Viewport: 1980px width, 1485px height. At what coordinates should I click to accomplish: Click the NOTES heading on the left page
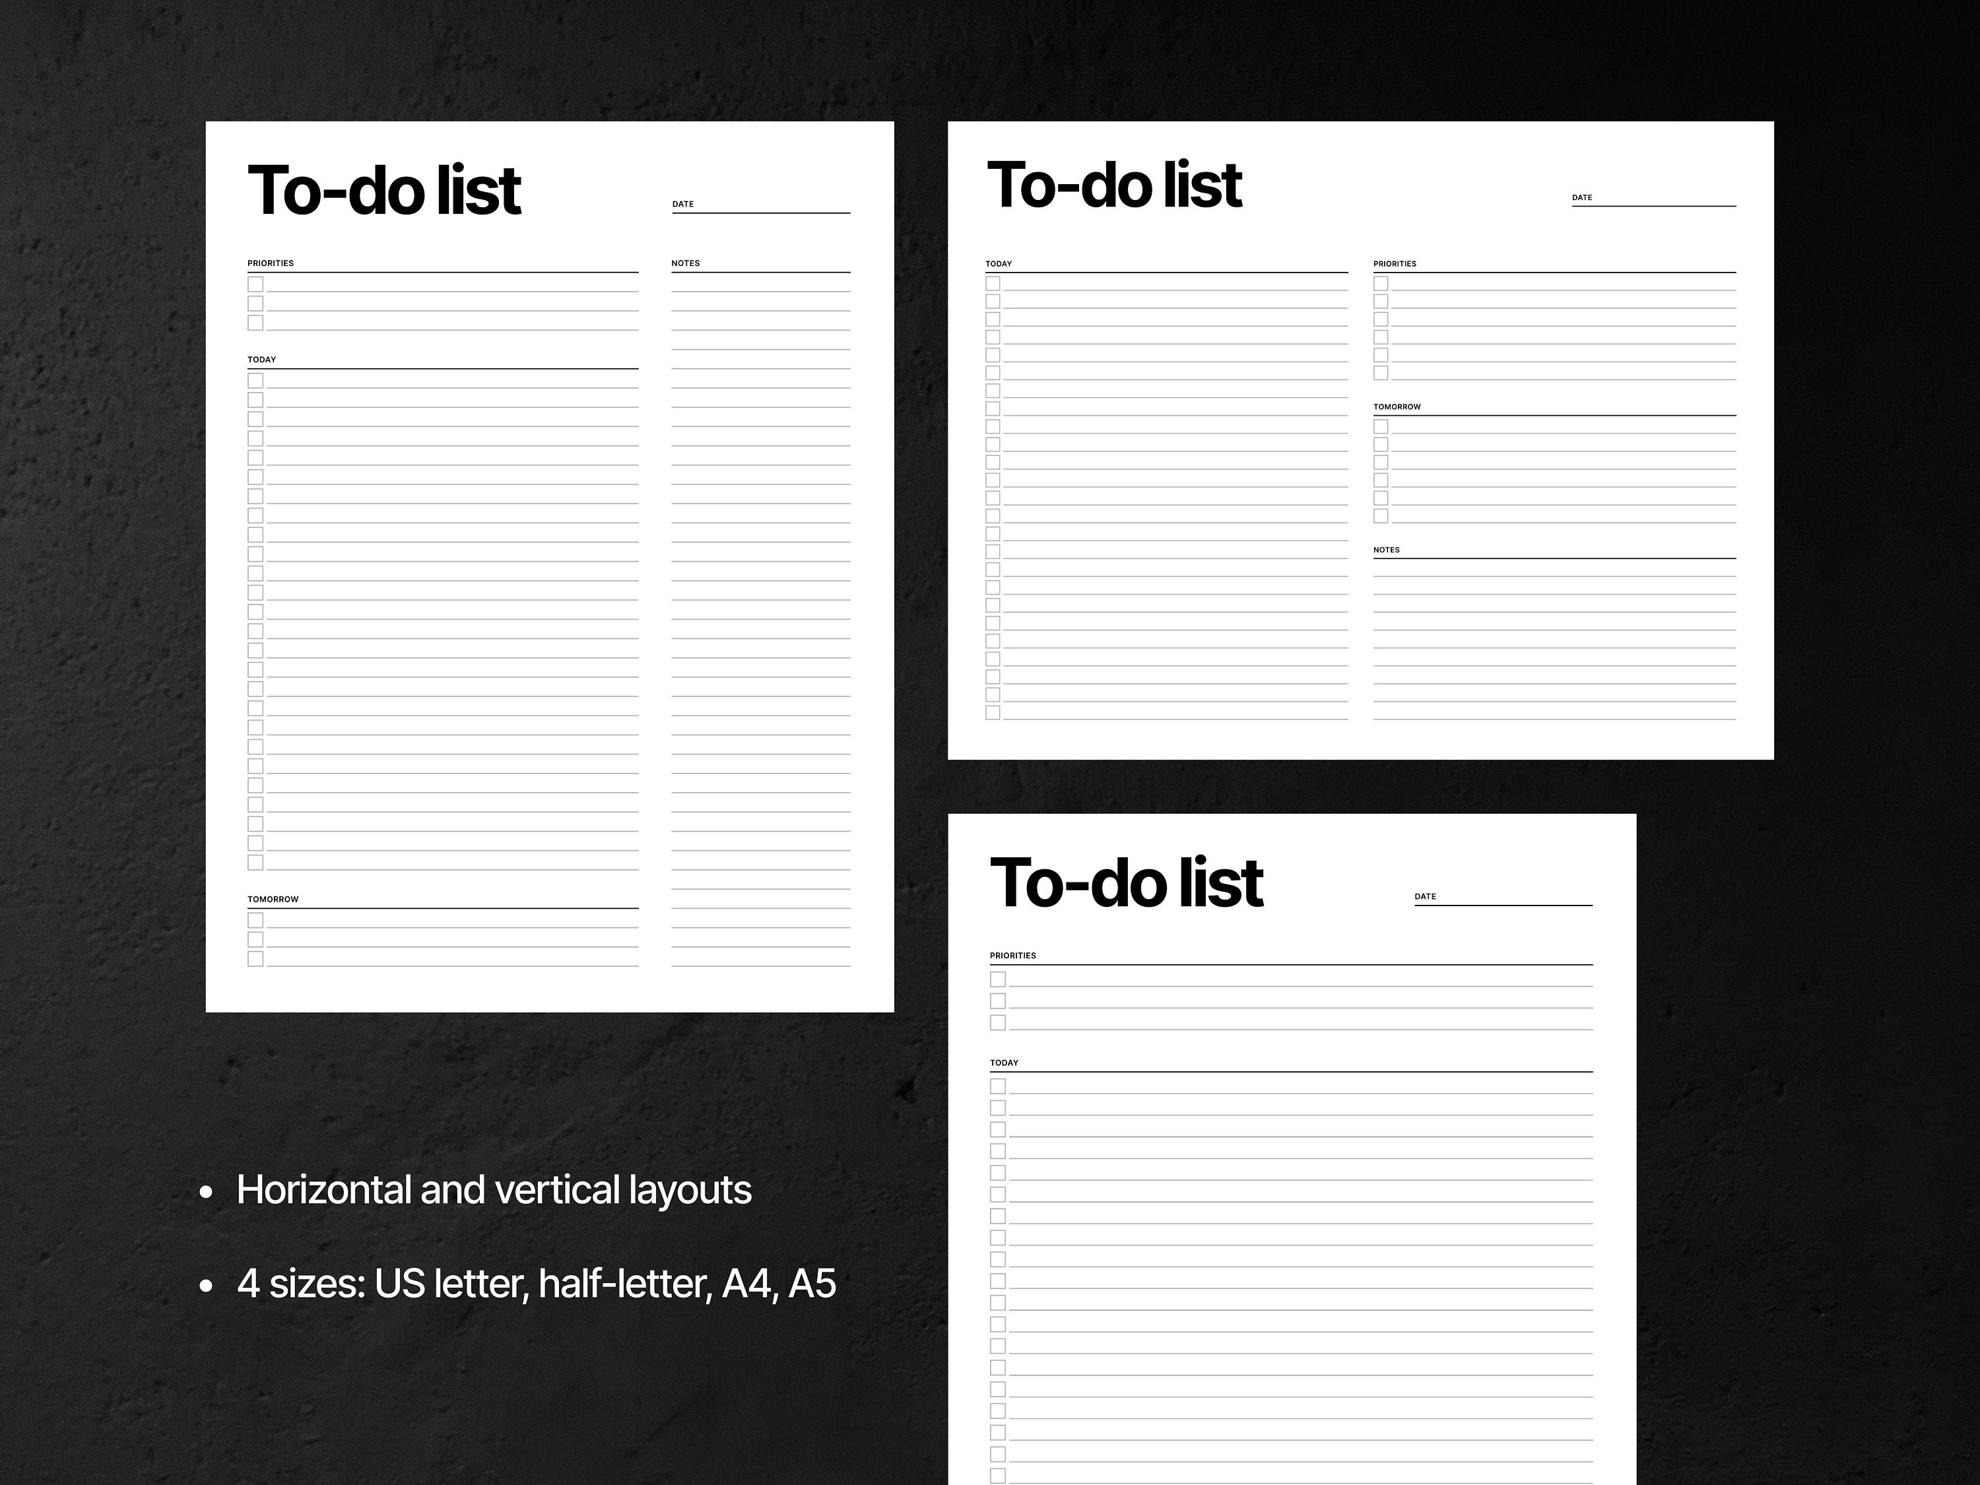pyautogui.click(x=686, y=263)
